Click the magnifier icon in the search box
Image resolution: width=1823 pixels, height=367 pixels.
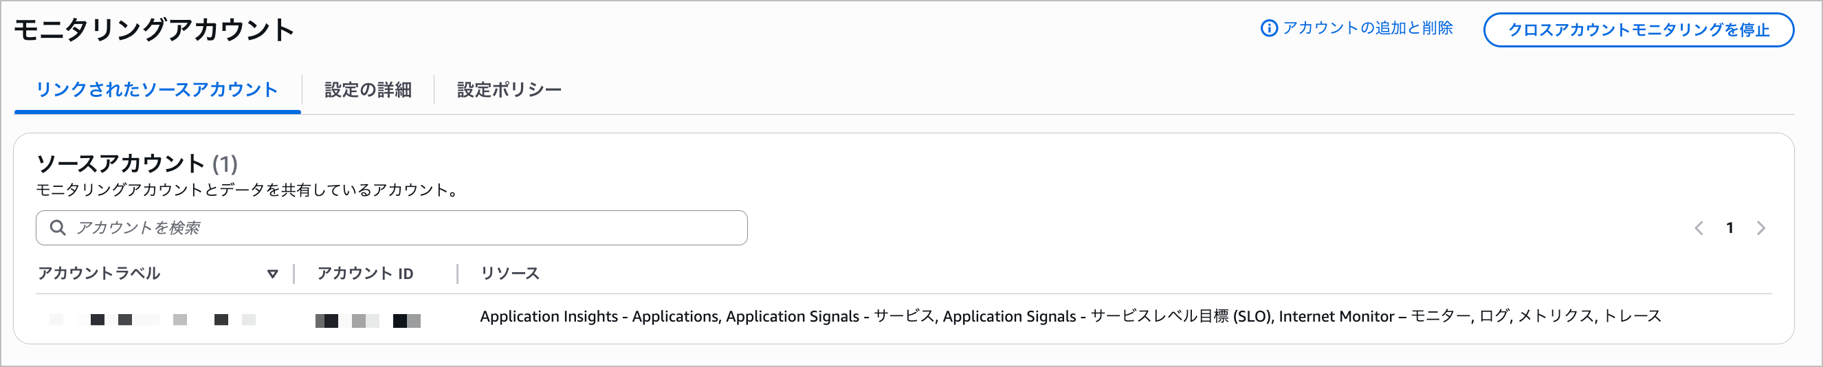click(58, 227)
